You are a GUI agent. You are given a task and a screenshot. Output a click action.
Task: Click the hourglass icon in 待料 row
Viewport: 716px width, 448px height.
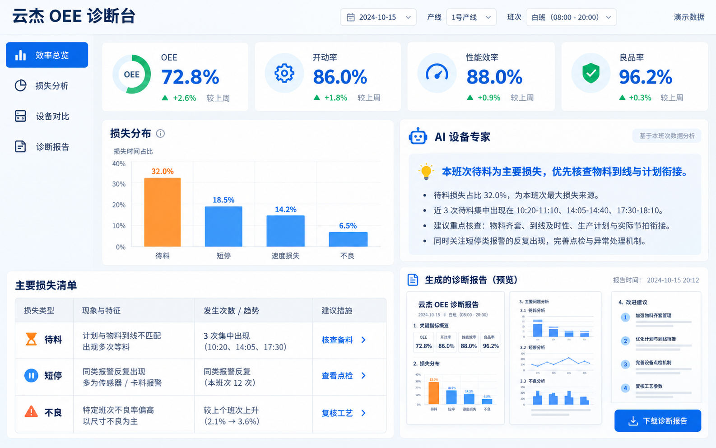[31, 339]
